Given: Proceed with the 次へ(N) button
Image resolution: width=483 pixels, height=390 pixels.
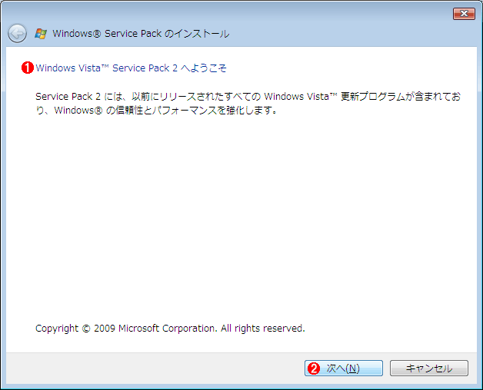Looking at the screenshot, I should (344, 369).
